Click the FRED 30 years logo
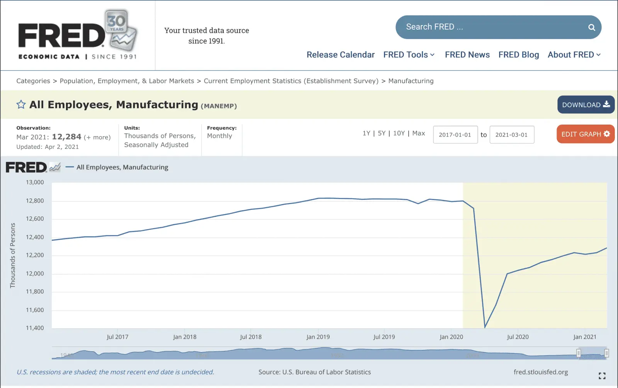 tap(77, 35)
